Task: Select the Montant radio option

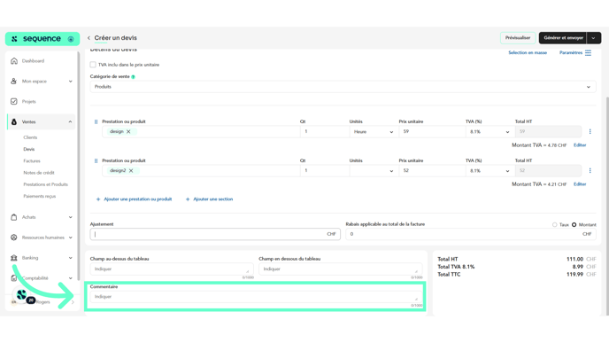Action: click(574, 225)
